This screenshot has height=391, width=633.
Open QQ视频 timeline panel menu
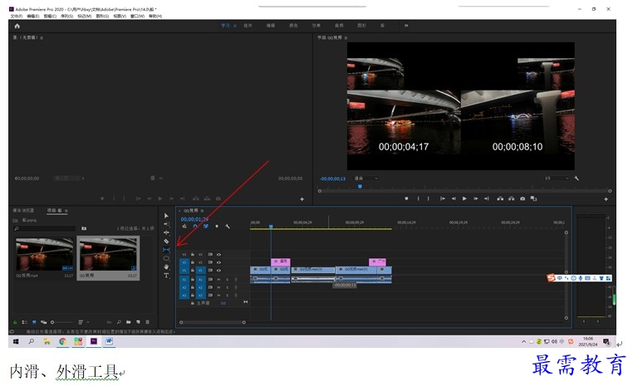tap(202, 211)
